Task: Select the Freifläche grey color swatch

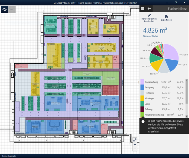Action: [x=142, y=93]
